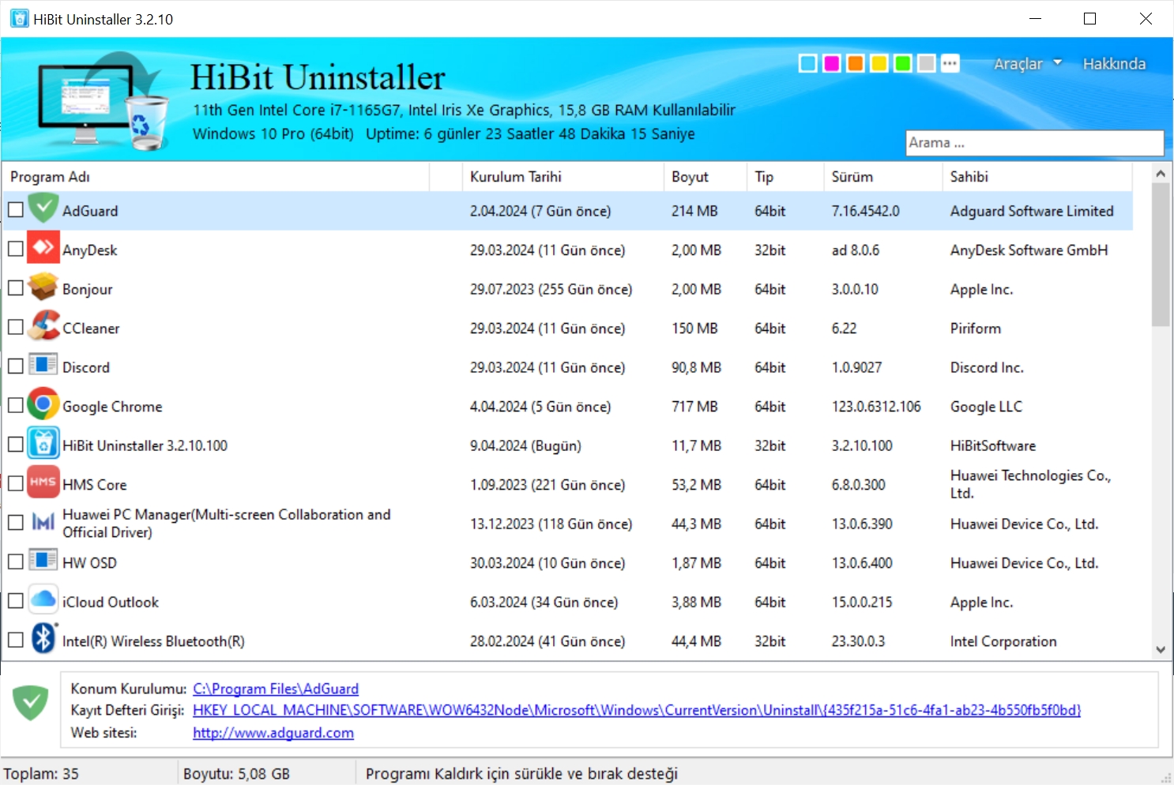Click the 29.07.2023 (255 Gün önce) date cell
Viewport: 1174px width, 785px height.
tap(551, 289)
